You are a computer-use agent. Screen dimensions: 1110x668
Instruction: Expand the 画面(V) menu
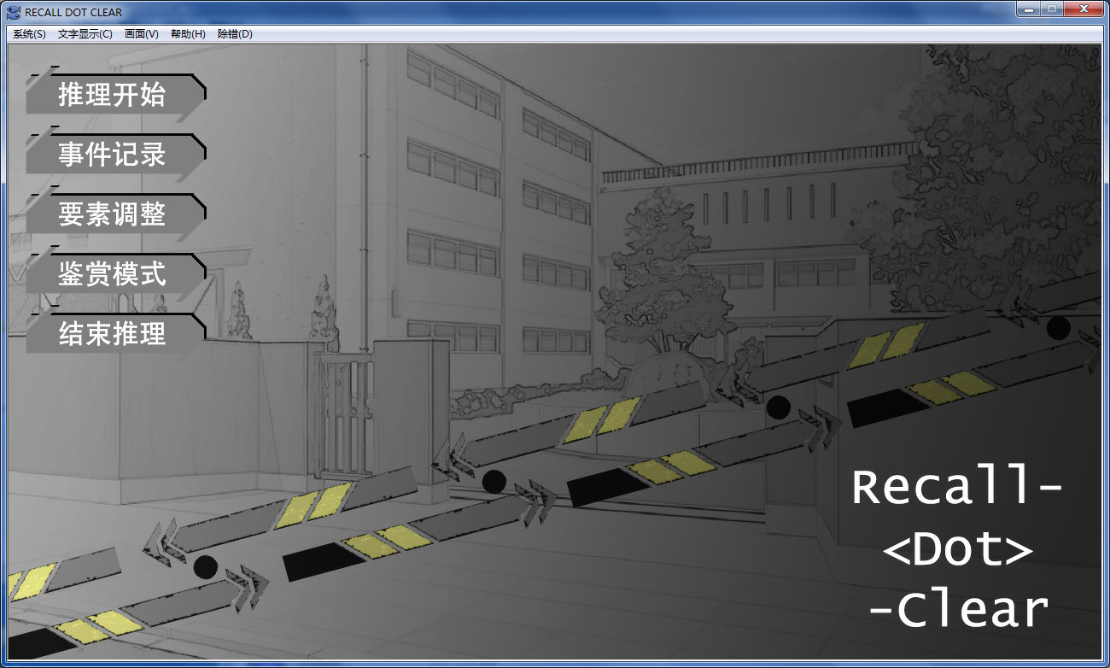click(141, 34)
